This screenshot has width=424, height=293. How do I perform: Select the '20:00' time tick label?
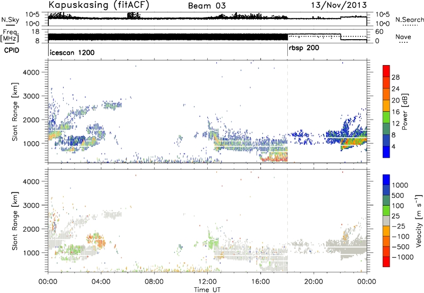pyautogui.click(x=313, y=282)
